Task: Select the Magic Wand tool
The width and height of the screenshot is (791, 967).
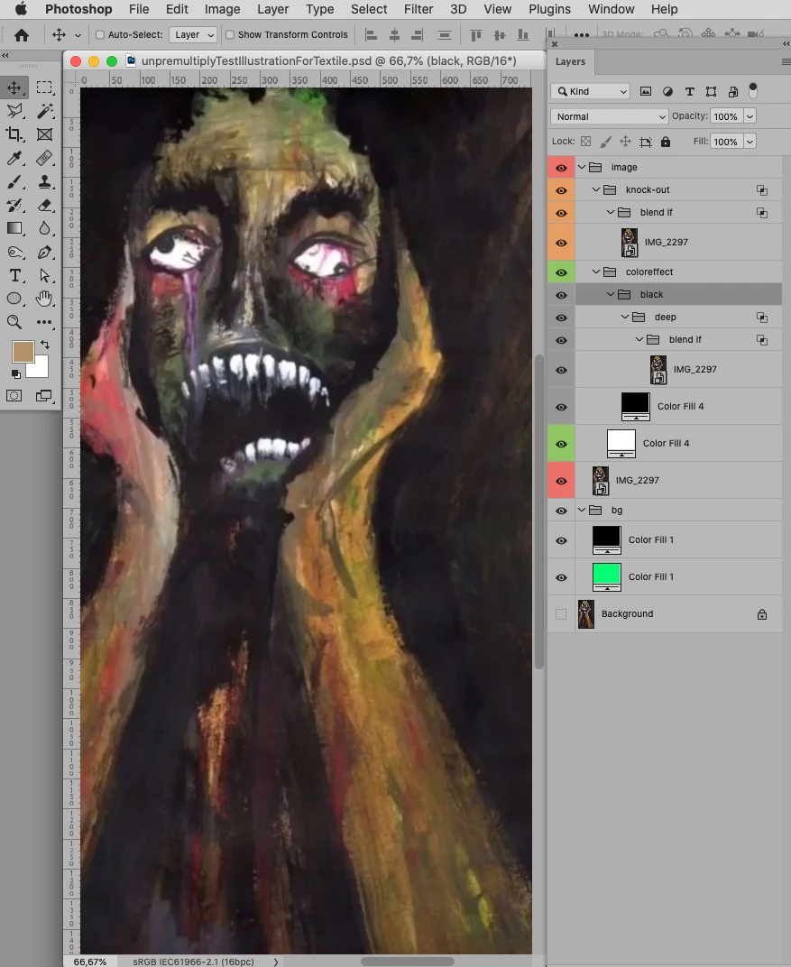Action: coord(44,111)
